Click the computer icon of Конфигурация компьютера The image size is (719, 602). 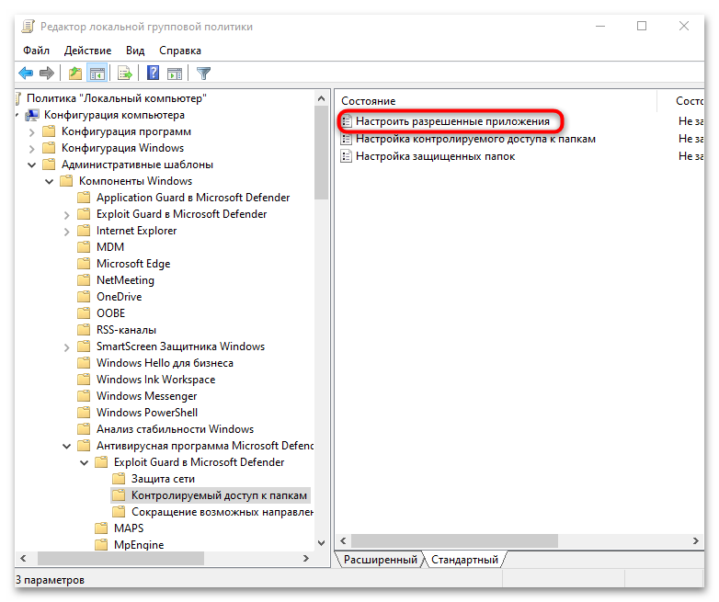click(32, 115)
